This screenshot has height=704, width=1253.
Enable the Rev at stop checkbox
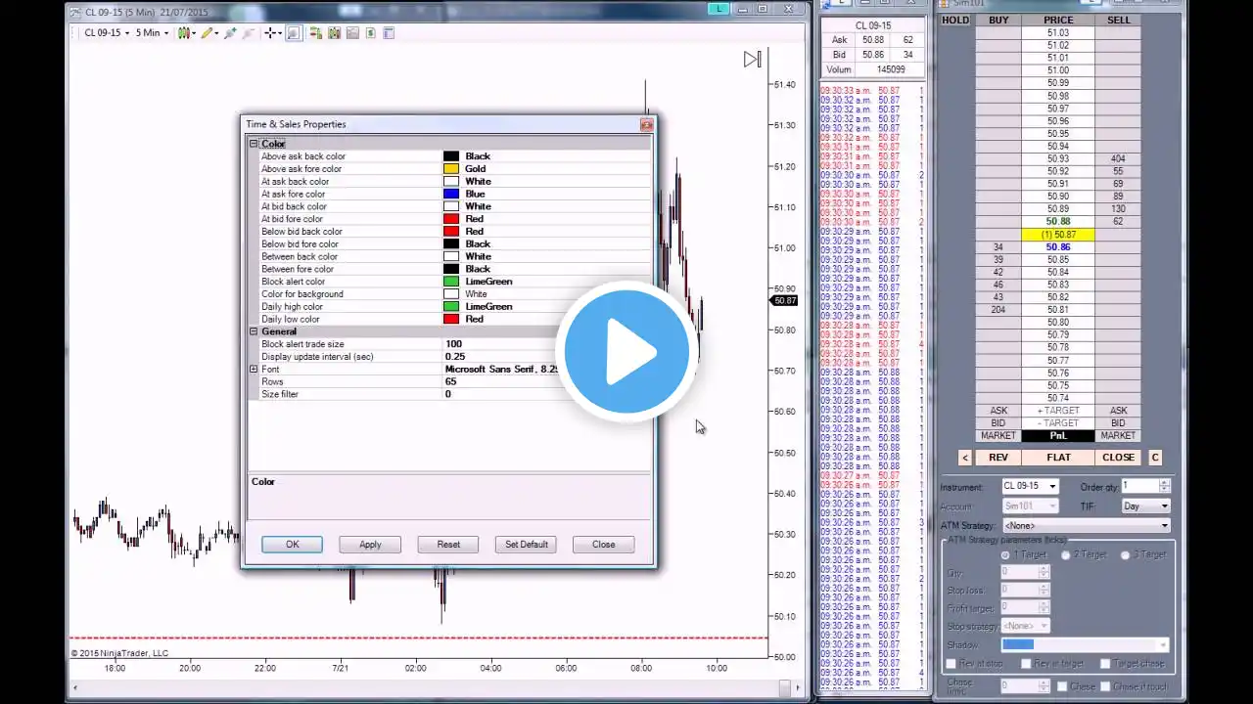pyautogui.click(x=951, y=664)
